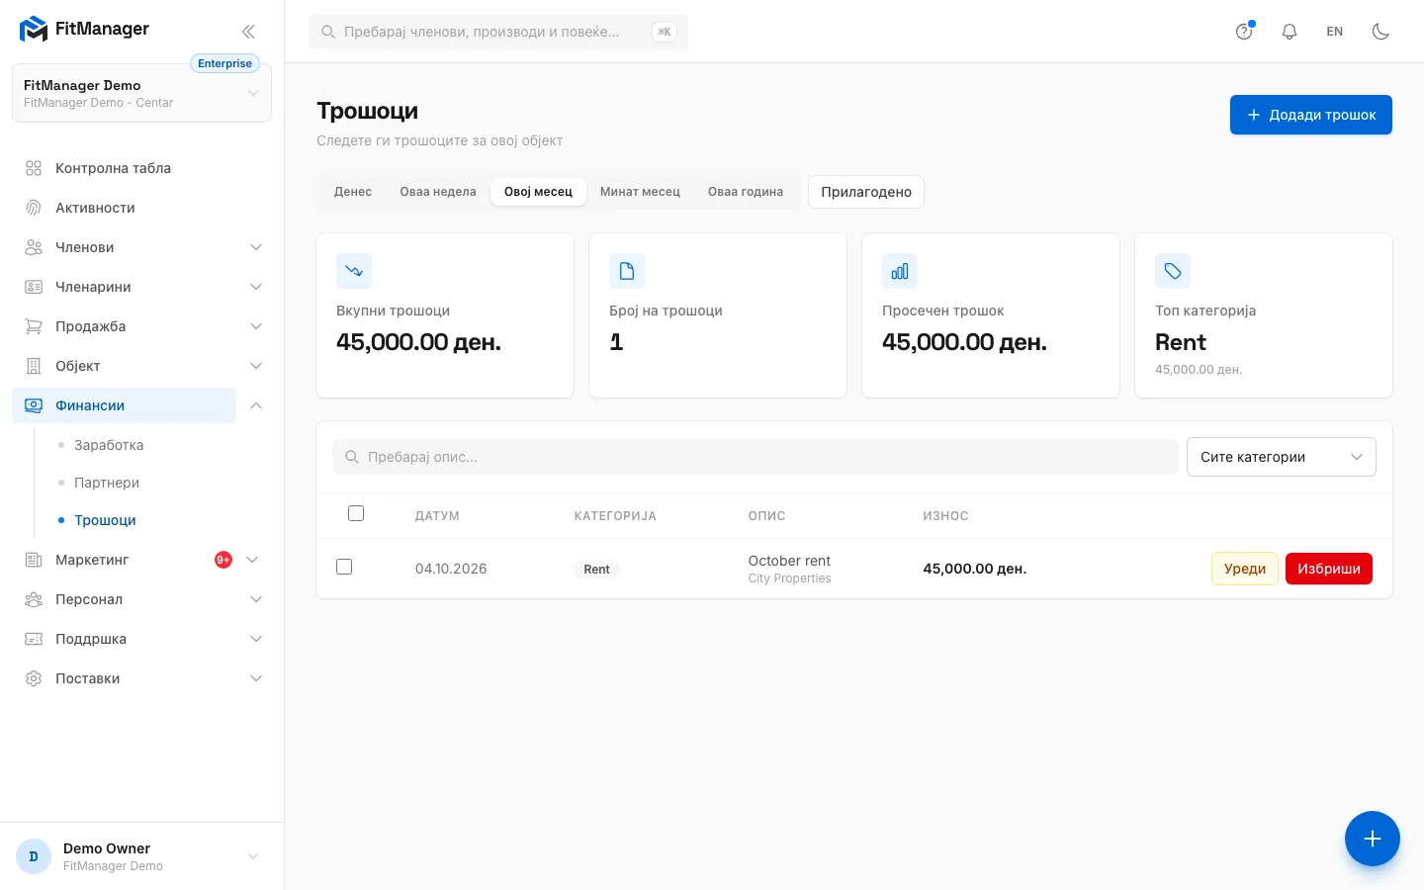Select the Оваа недела period tab

[438, 192]
